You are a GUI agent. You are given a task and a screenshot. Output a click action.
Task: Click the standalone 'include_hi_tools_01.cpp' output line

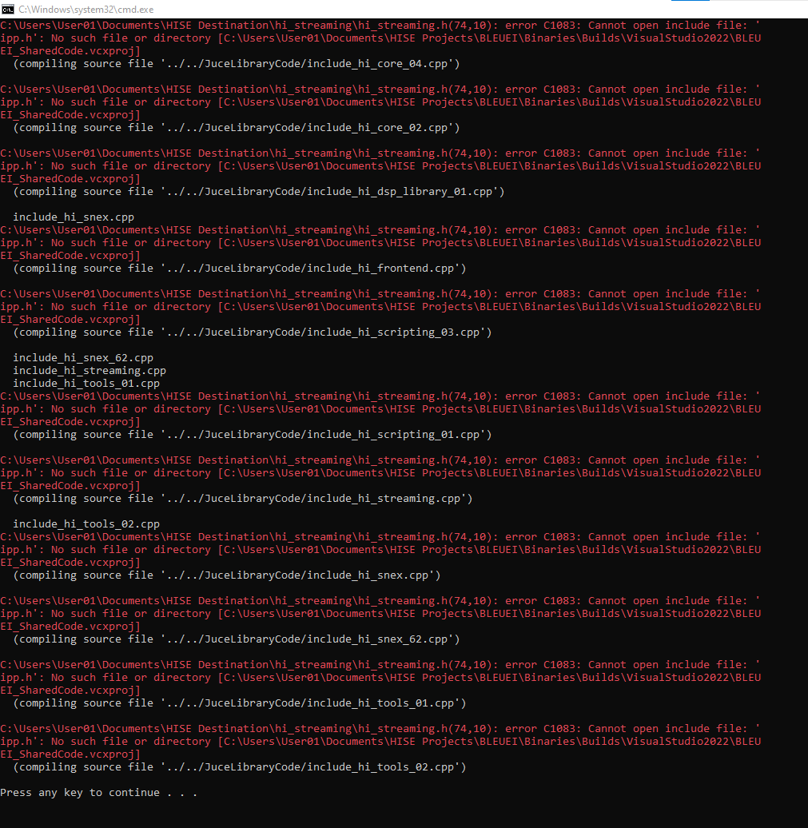point(86,384)
